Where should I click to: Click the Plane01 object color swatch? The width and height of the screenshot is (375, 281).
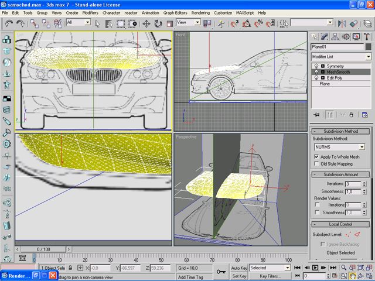point(369,47)
